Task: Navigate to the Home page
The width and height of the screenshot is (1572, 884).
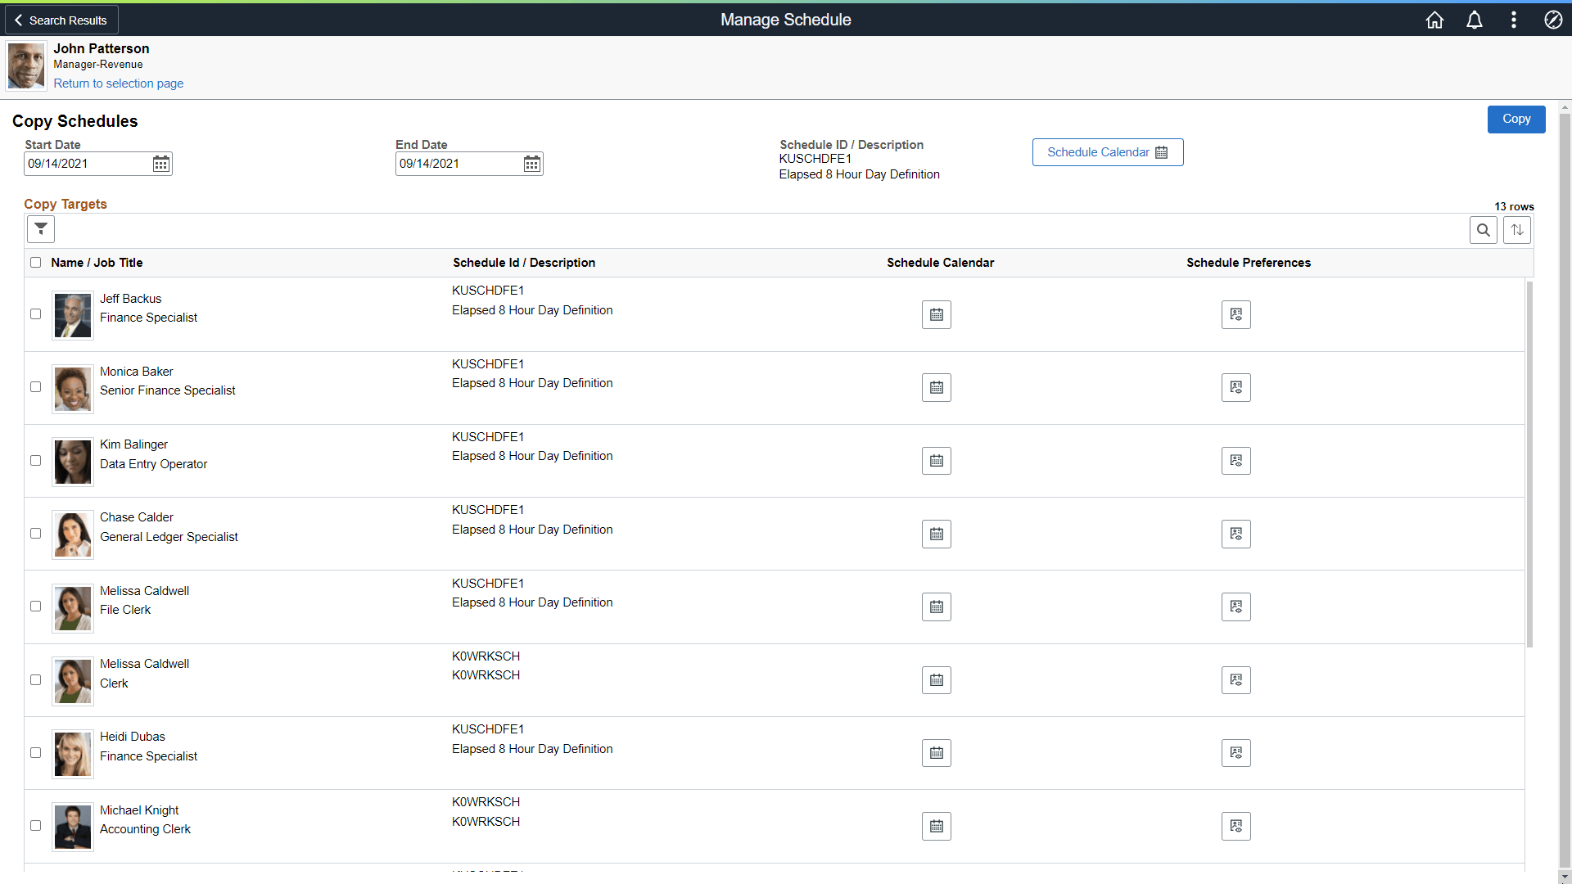Action: tap(1434, 20)
